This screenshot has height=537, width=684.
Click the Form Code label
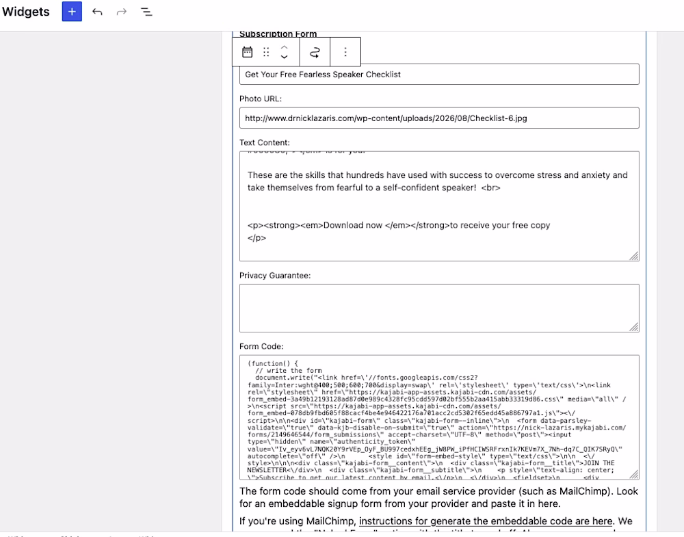[x=261, y=346]
